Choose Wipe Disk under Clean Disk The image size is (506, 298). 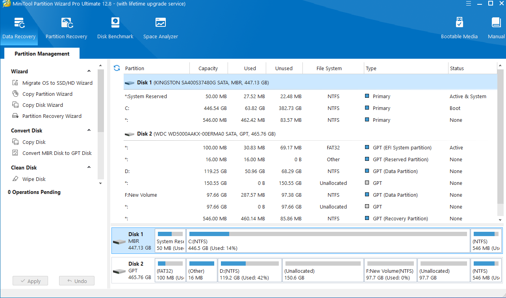29,179
